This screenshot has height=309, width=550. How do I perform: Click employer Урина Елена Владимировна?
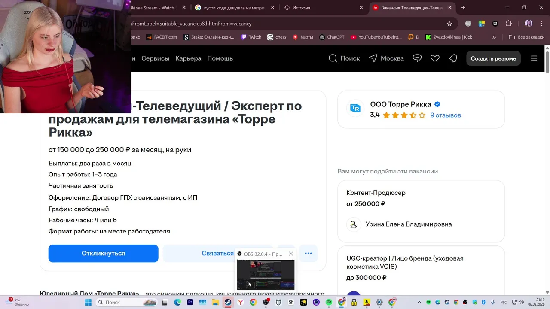(x=409, y=224)
